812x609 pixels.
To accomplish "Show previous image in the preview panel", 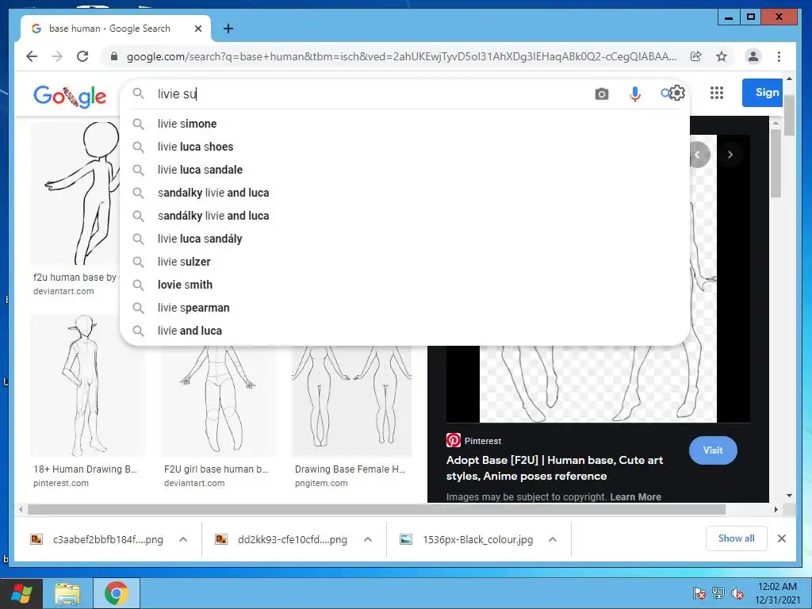I will 698,155.
